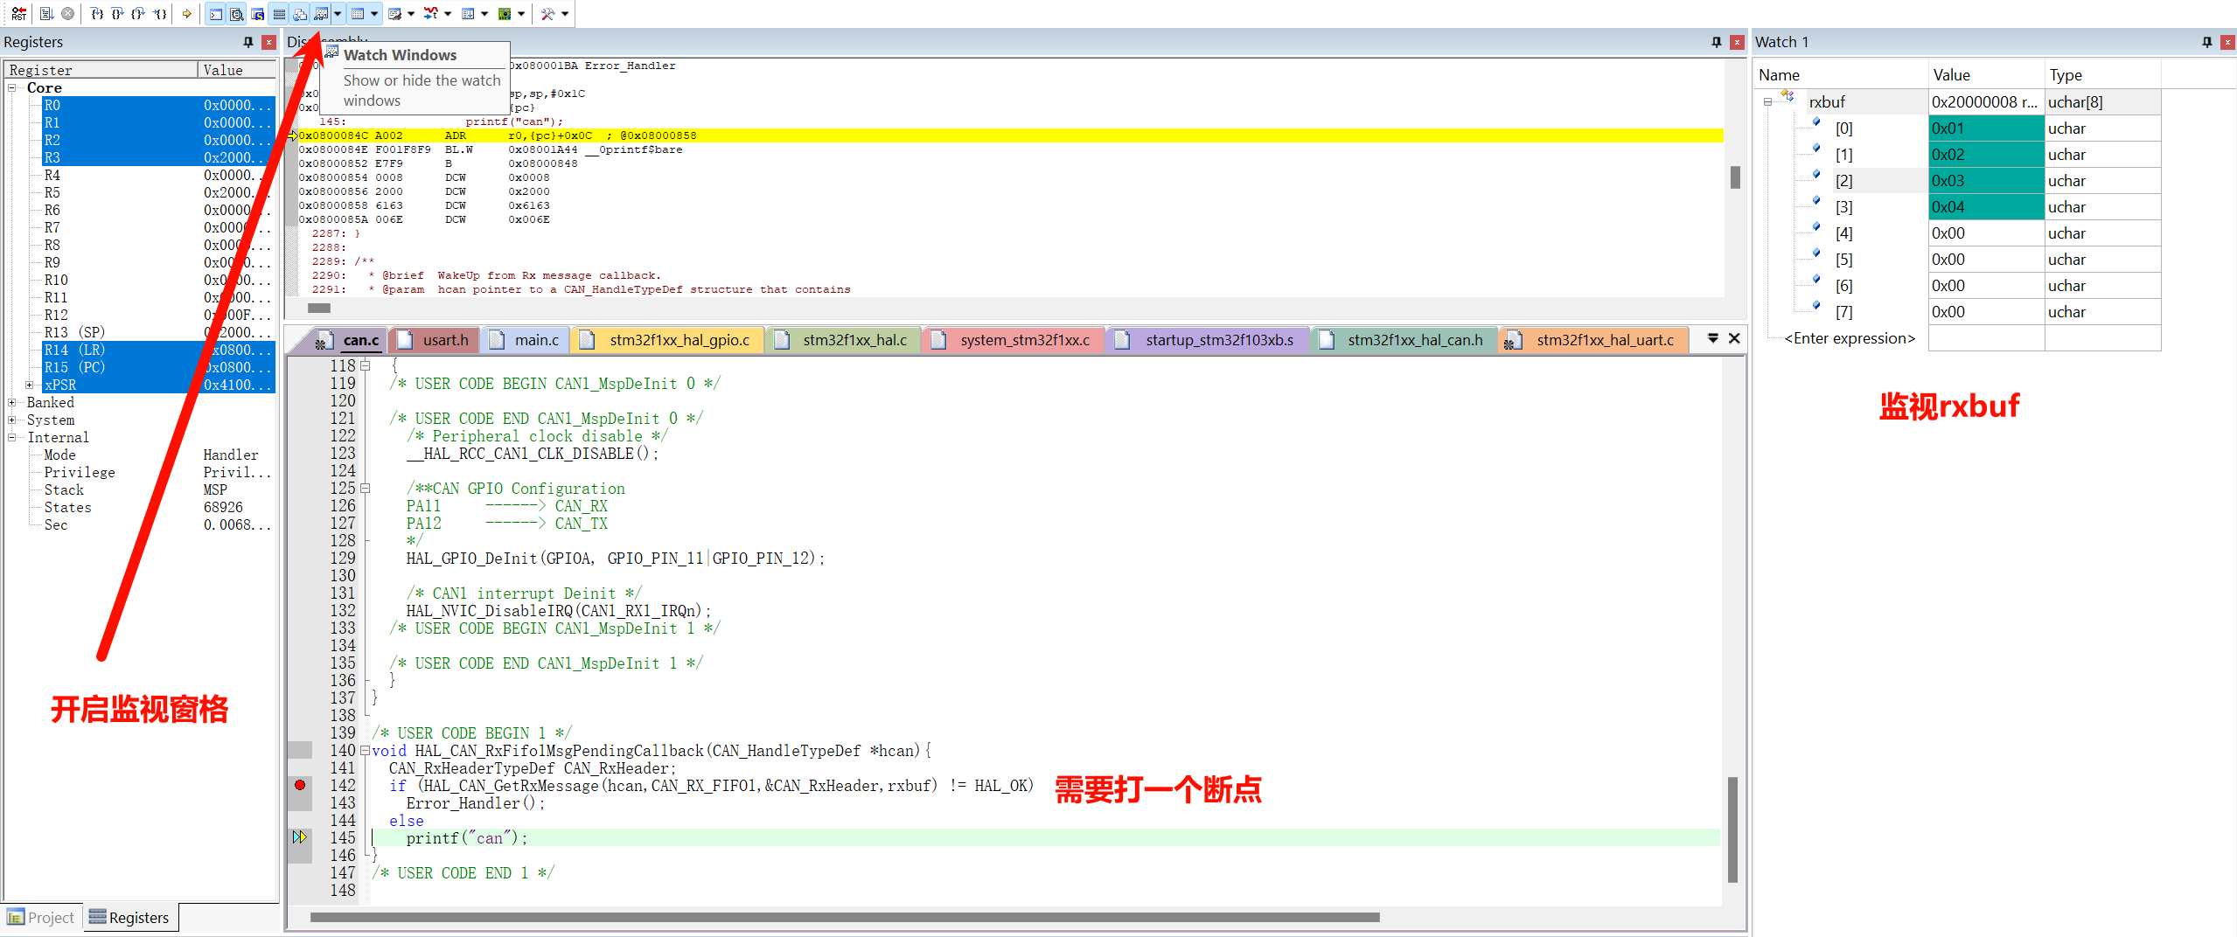The width and height of the screenshot is (2237, 937).
Task: Open the Call Stack window
Action: [300, 14]
